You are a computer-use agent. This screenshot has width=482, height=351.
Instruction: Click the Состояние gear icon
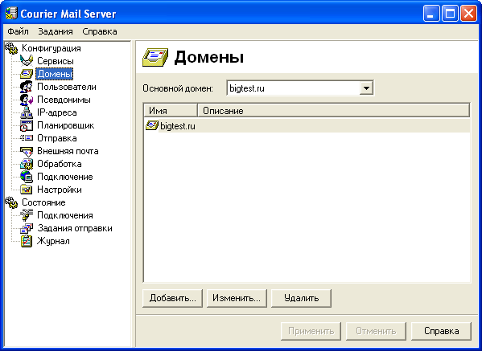tap(11, 202)
